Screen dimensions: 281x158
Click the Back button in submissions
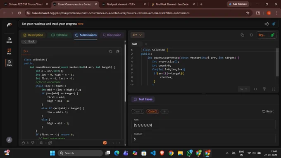(29, 41)
